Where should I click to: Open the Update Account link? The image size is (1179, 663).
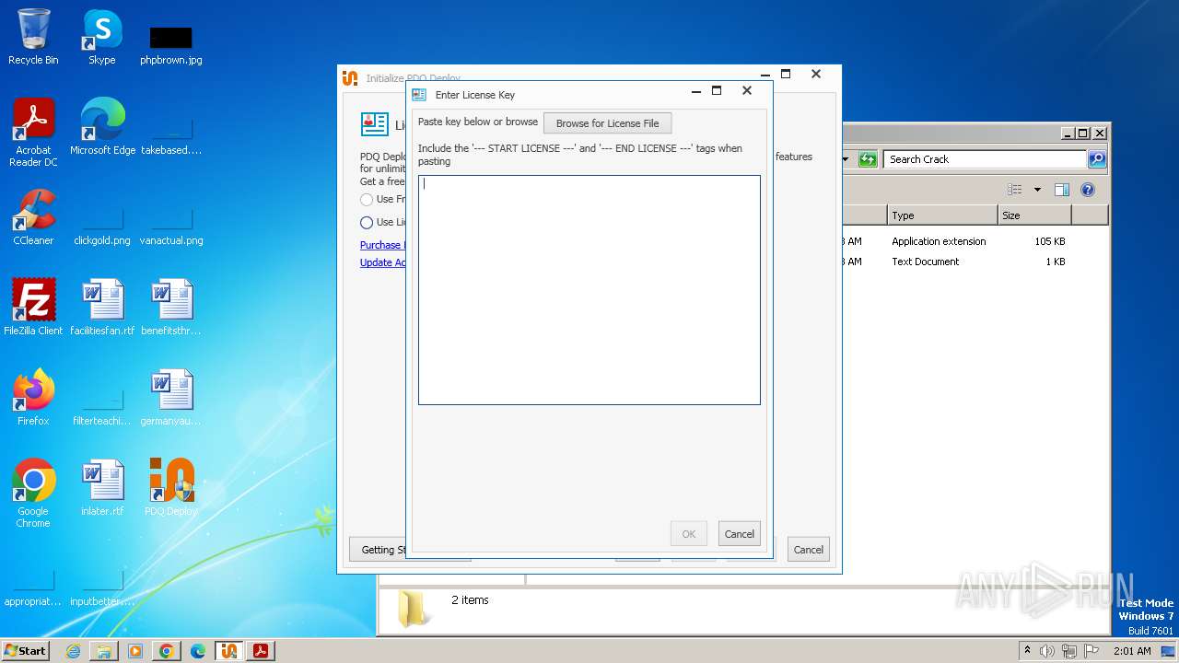coord(383,262)
